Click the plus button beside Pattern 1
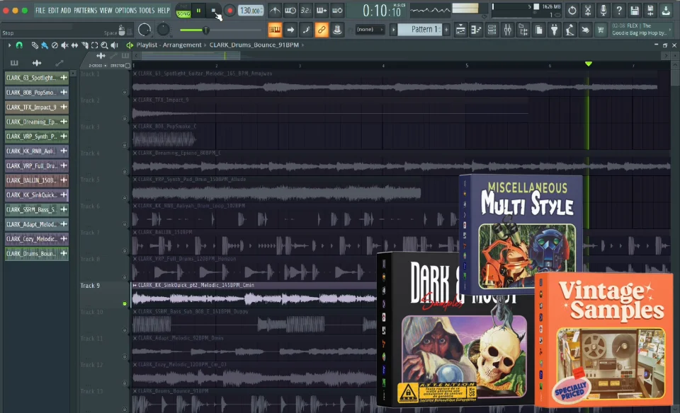Screen dimensions: 680x413 coord(446,30)
